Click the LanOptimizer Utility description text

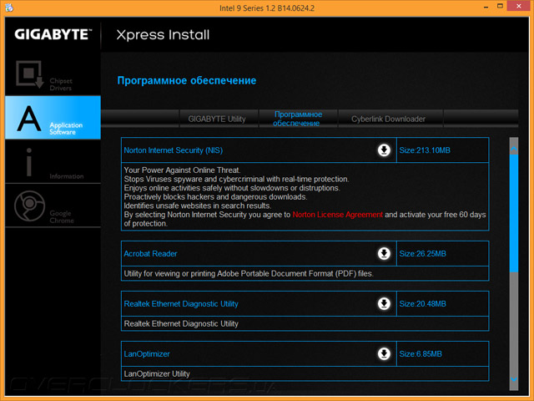click(x=157, y=373)
